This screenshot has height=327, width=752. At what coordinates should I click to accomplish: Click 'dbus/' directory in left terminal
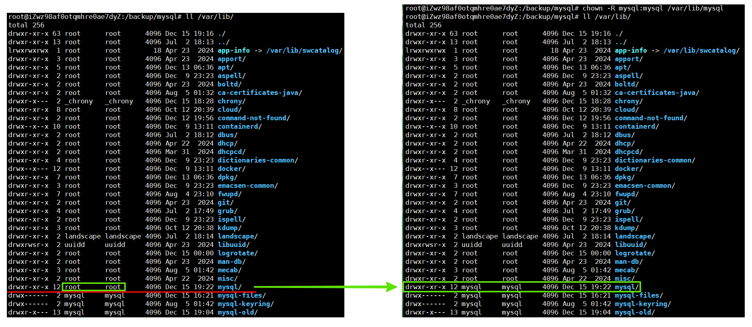(x=228, y=135)
